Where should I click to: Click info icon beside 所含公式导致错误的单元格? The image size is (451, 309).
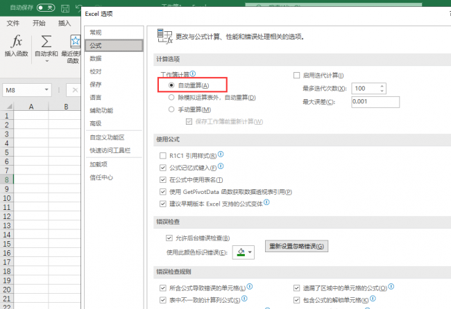pos(250,286)
